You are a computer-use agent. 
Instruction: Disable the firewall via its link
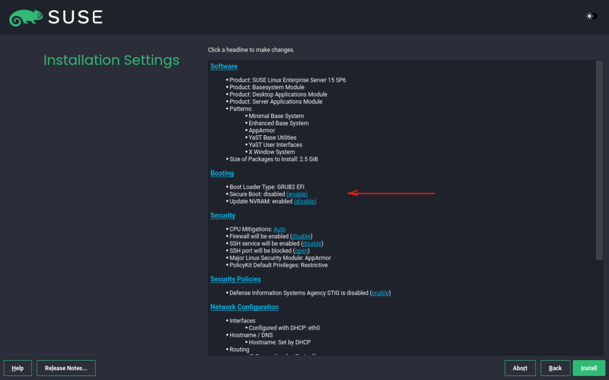[301, 236]
